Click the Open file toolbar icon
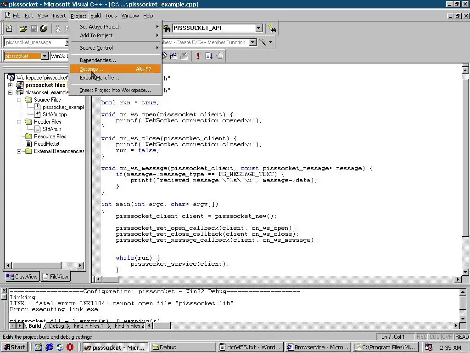 [23, 28]
